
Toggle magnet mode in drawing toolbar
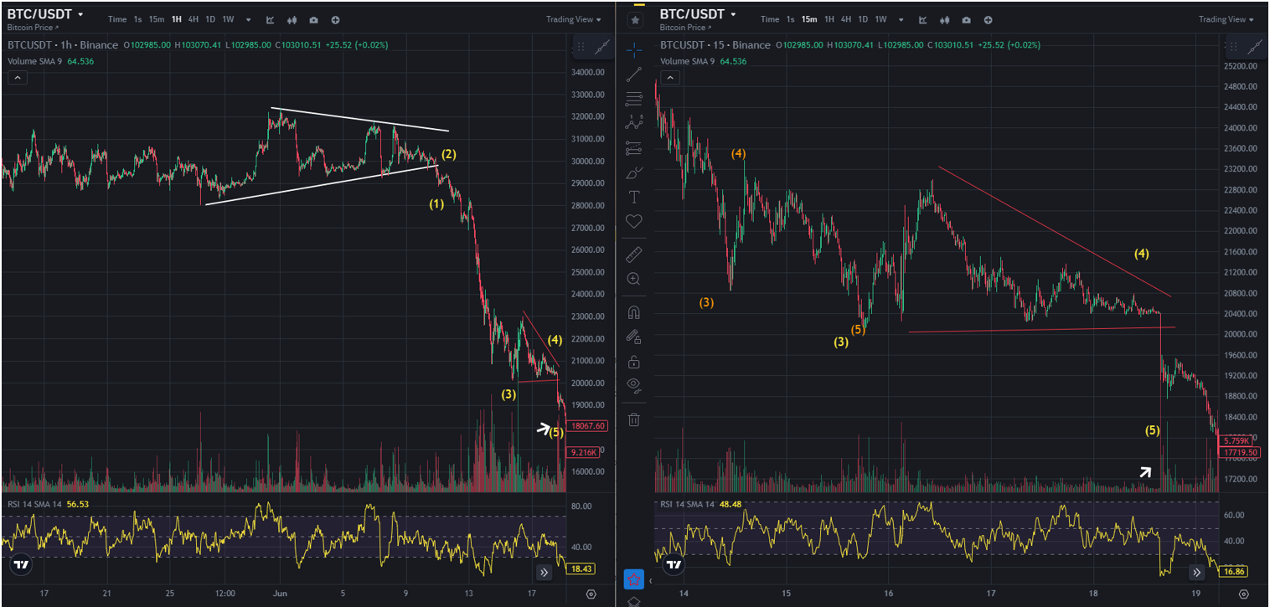point(634,312)
